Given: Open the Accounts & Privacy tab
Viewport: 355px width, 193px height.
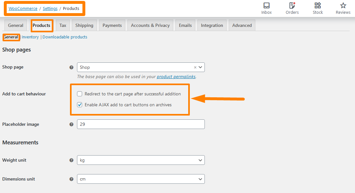Looking at the screenshot, I should click(x=150, y=25).
